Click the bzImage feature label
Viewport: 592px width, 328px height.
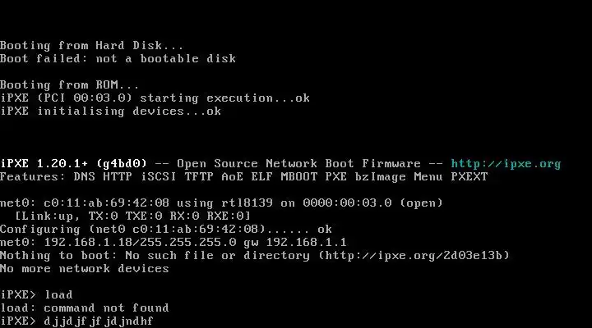(x=380, y=176)
